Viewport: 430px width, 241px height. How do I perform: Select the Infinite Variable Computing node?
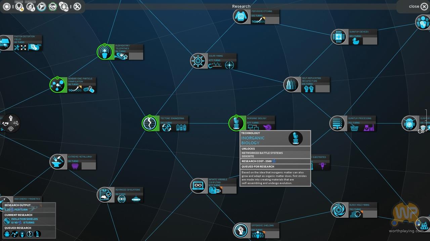pos(198,186)
